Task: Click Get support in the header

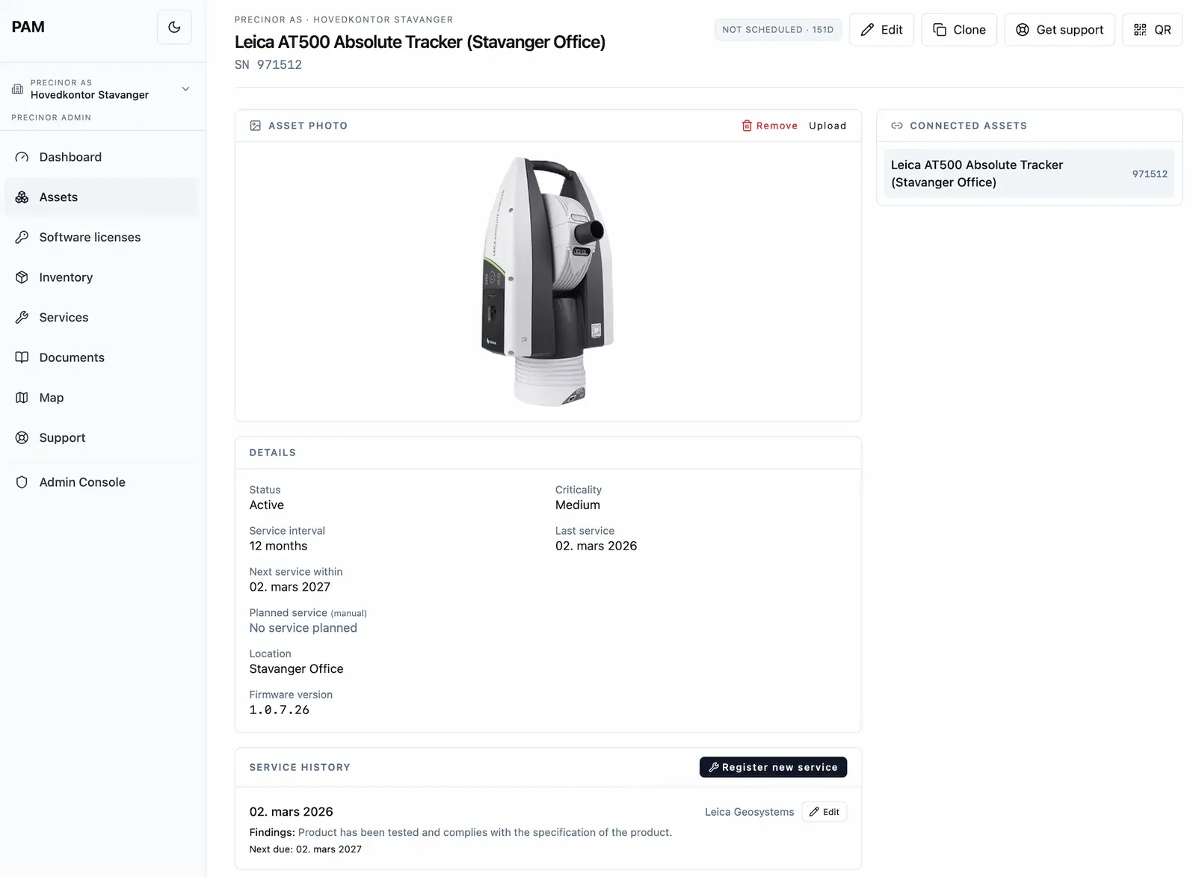Action: click(x=1059, y=30)
